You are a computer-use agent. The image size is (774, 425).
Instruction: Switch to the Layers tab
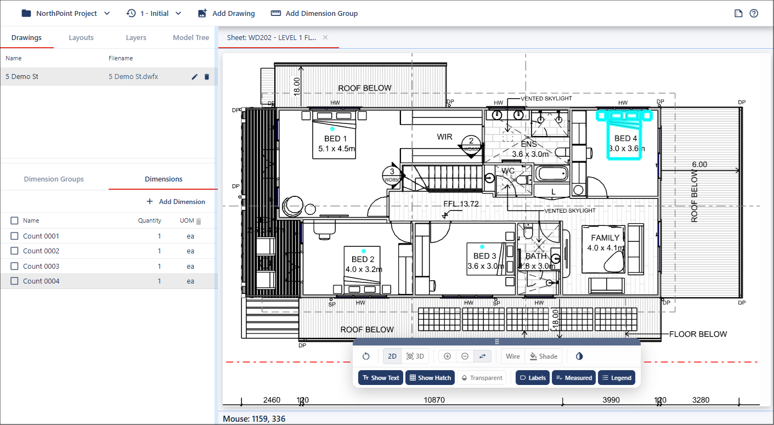pyautogui.click(x=136, y=38)
